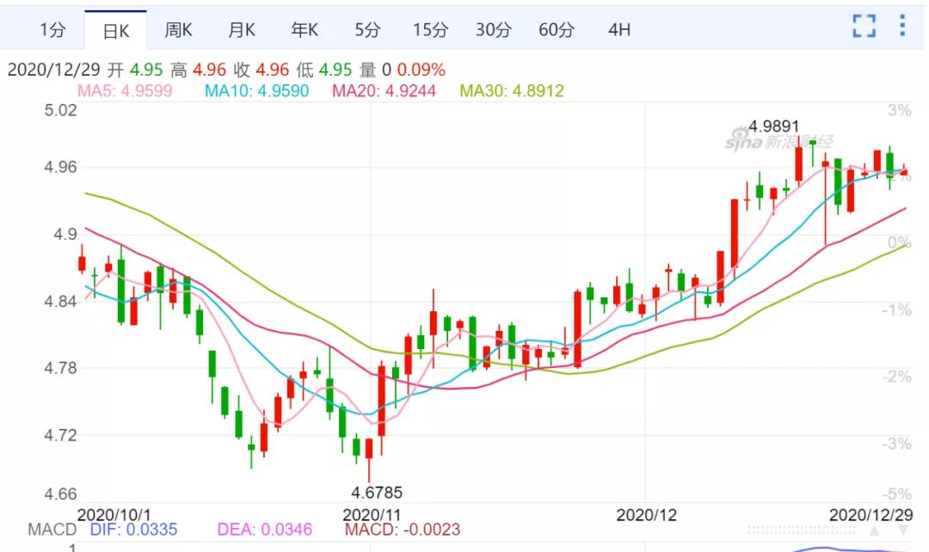Click the DEA: 0.0346 value

[x=264, y=529]
